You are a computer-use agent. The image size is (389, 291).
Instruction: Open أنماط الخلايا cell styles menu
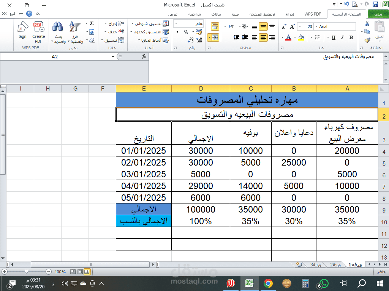pos(153,40)
